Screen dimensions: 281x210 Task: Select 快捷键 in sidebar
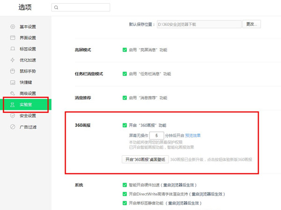26,82
